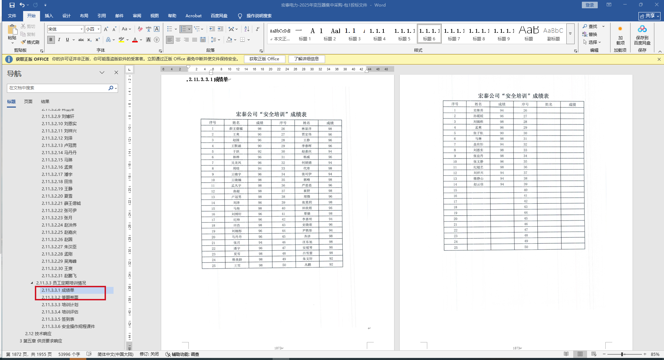
Task: Apply superscript formatting
Action: (x=98, y=40)
